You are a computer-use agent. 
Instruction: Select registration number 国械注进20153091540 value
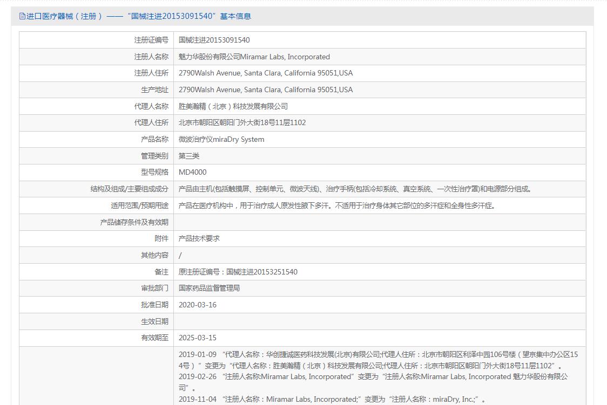214,40
